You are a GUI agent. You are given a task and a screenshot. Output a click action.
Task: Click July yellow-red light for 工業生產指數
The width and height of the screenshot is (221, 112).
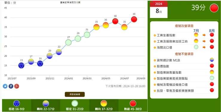196,35
